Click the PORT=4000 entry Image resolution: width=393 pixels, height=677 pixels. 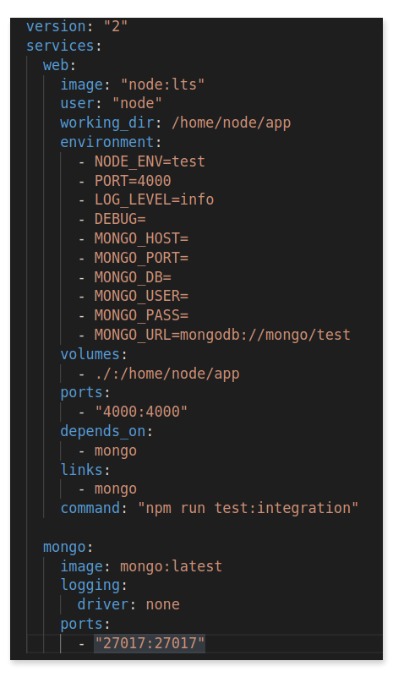[133, 181]
